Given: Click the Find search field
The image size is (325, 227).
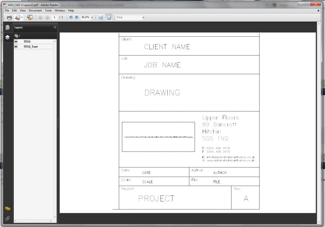Looking at the screenshot, I should click(x=129, y=17).
